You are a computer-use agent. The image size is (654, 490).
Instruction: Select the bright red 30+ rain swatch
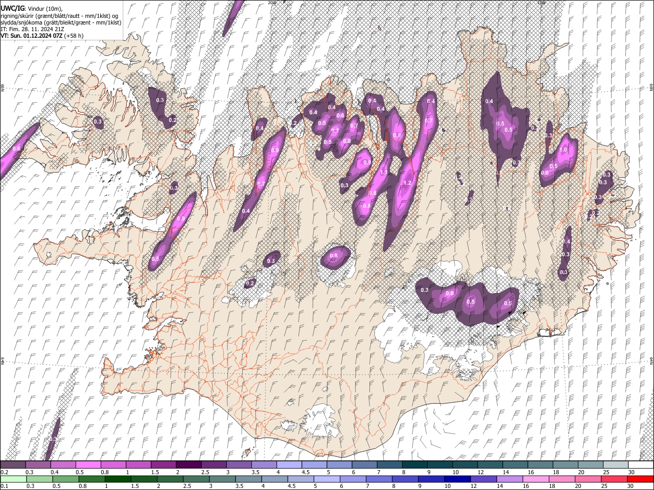coord(640,479)
